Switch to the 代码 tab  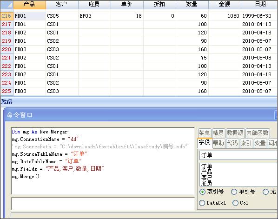pyautogui.click(x=232, y=143)
